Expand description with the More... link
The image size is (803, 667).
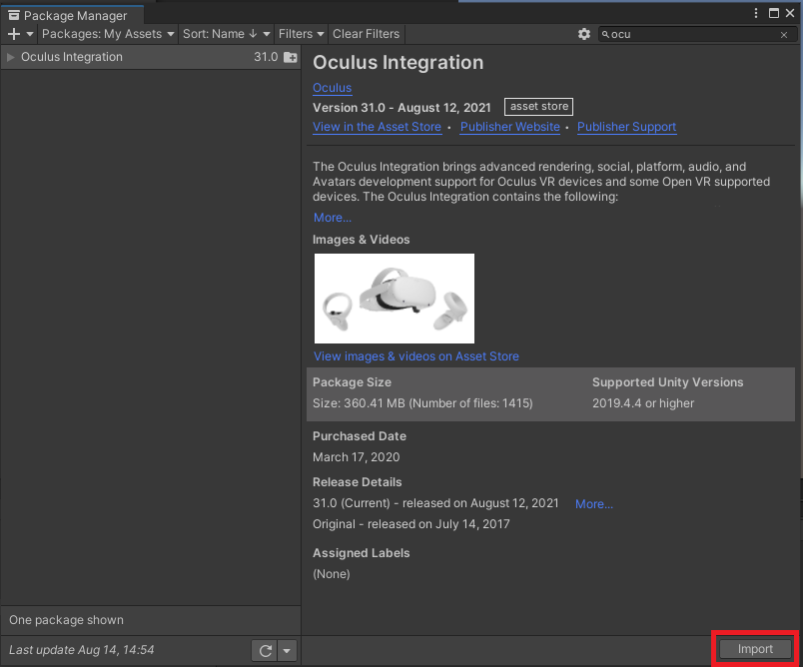333,218
